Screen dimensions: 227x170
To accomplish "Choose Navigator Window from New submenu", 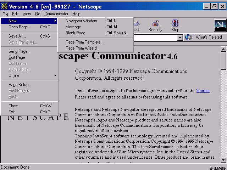I will [x=95, y=21].
